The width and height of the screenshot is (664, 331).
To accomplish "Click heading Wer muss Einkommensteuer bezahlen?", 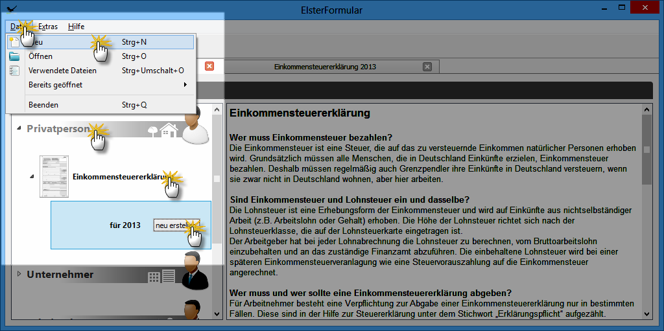I will click(x=311, y=138).
